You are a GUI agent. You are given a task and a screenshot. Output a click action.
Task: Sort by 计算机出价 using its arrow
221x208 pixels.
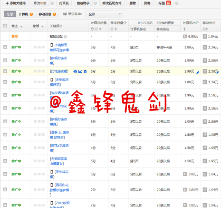click(x=184, y=29)
